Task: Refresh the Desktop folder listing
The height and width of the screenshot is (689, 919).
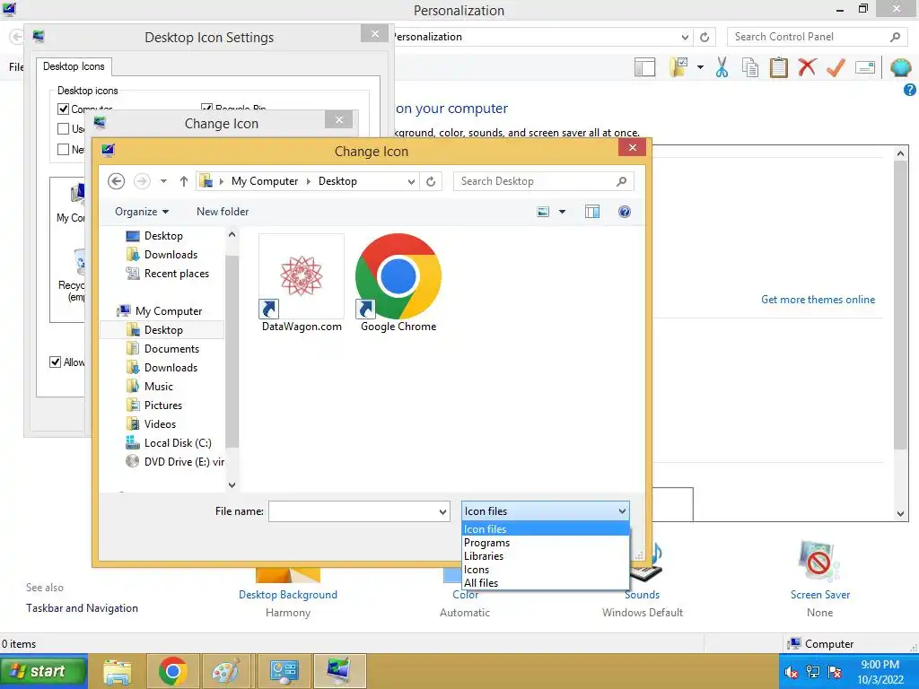Action: 431,181
